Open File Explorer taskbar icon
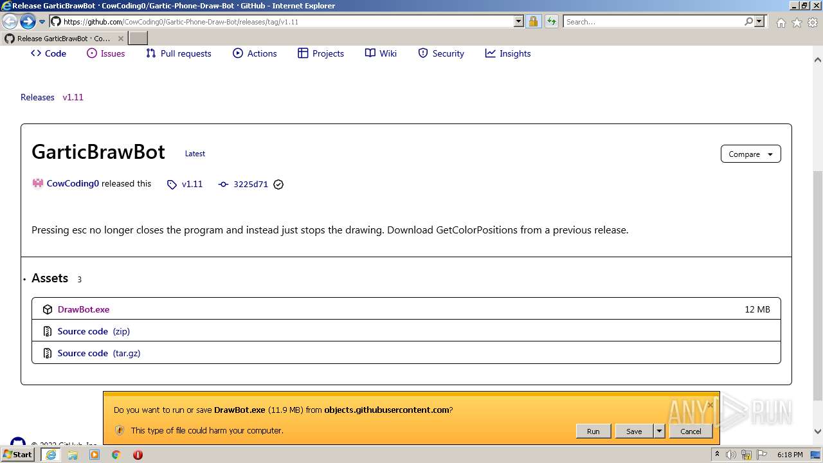The width and height of the screenshot is (823, 463). click(x=73, y=455)
